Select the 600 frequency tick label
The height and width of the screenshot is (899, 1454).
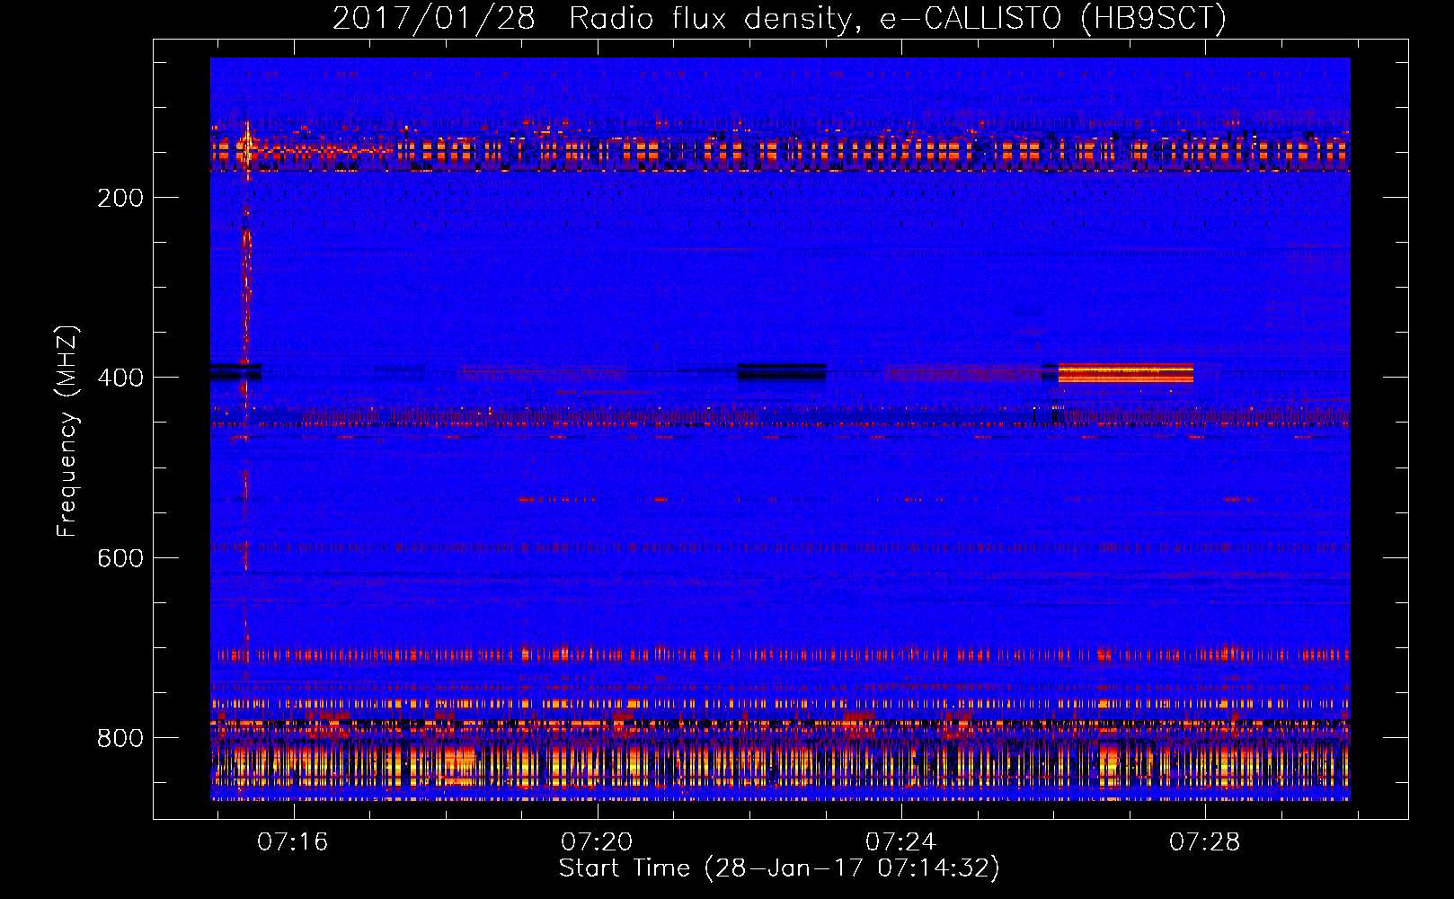(x=120, y=558)
